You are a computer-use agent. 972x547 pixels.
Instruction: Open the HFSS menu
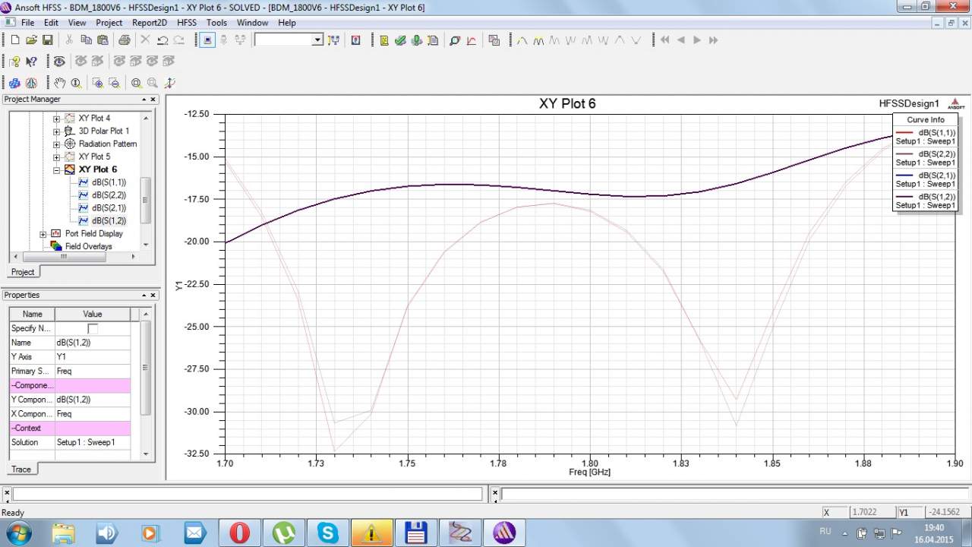pyautogui.click(x=186, y=23)
